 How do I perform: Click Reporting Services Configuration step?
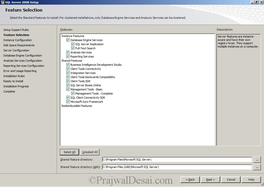[24, 66]
